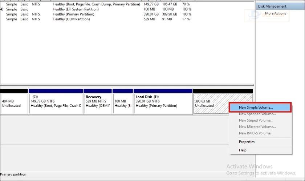The width and height of the screenshot is (305, 181).
Task: Click the greyed New RAID-5 Volume entry
Action: click(256, 133)
